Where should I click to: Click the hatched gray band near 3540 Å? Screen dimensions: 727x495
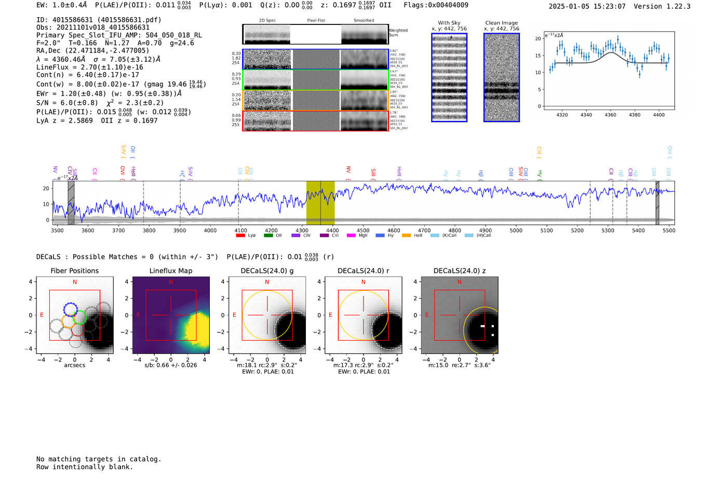pyautogui.click(x=71, y=203)
